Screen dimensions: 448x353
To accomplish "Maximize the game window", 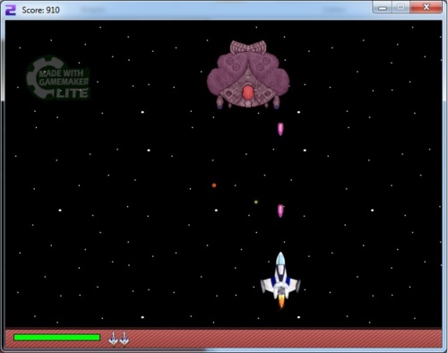I will (x=401, y=8).
